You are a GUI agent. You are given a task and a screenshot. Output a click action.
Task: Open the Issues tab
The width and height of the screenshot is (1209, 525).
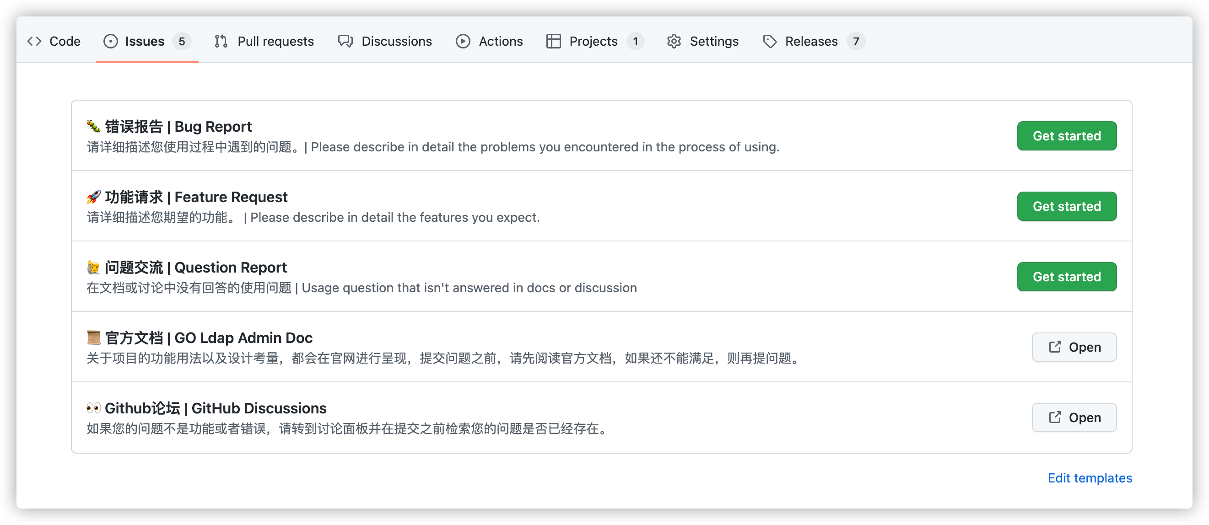coord(147,41)
